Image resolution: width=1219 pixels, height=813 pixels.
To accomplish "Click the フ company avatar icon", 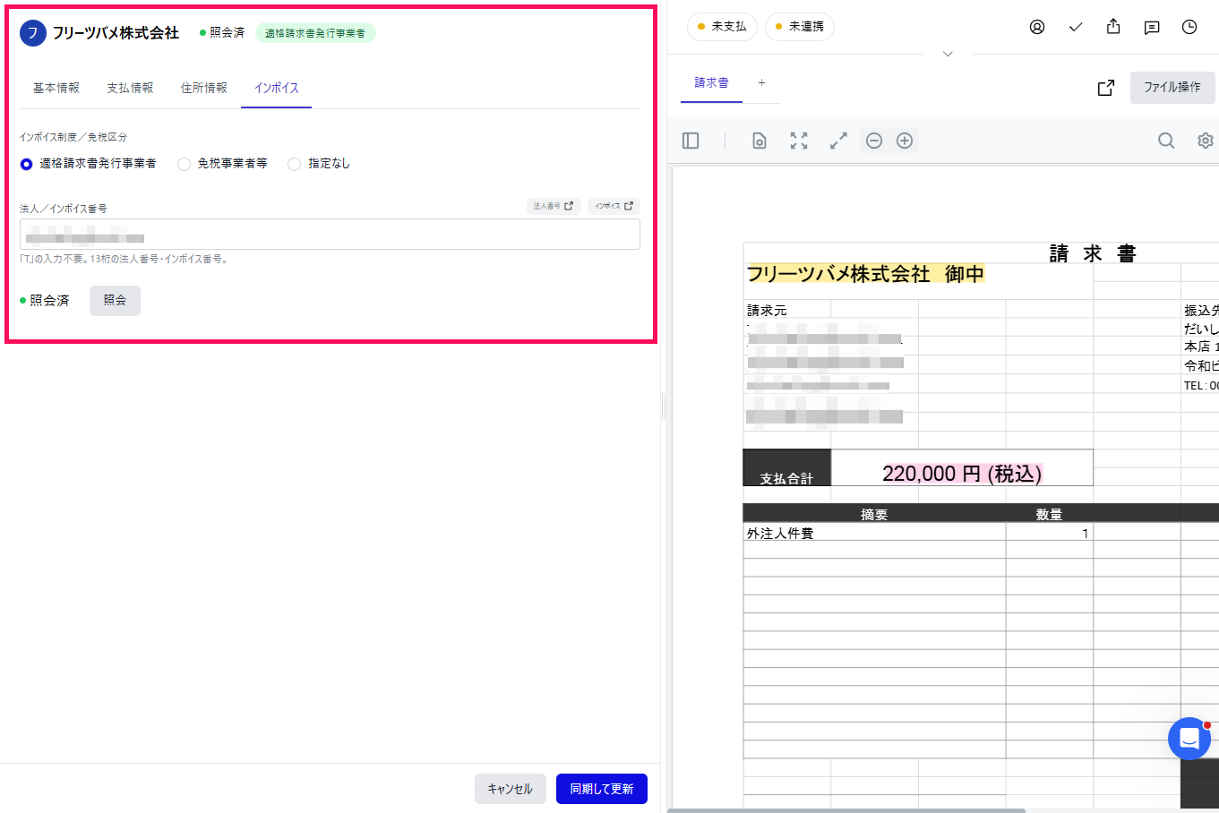I will pos(33,33).
